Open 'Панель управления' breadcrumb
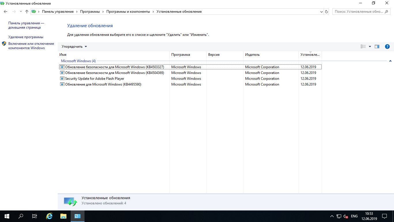 tap(58, 12)
